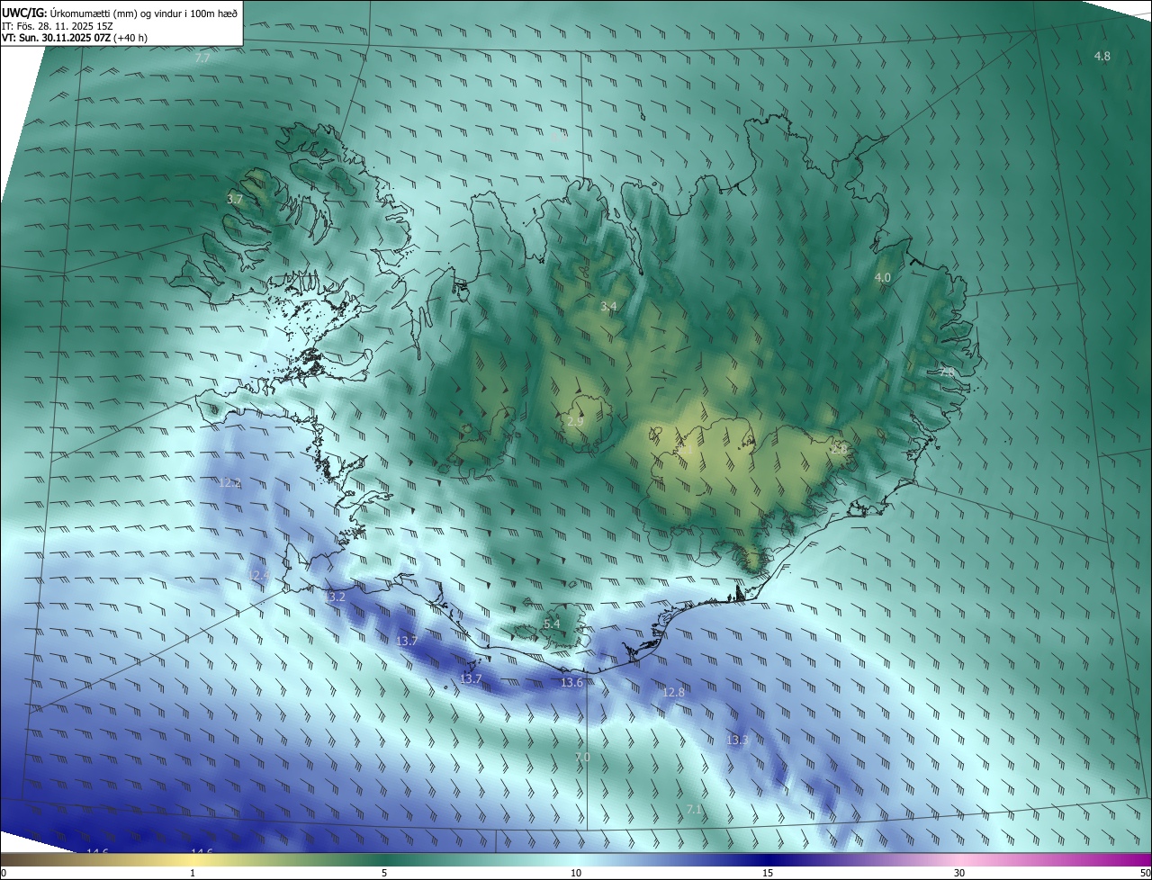Click the 10 tick on the color scale

[x=576, y=873]
